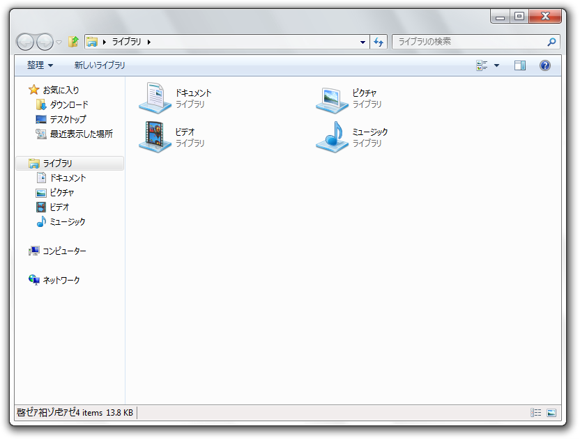Click the コンピューター icon in sidebar
This screenshot has height=440, width=580.
coord(33,251)
